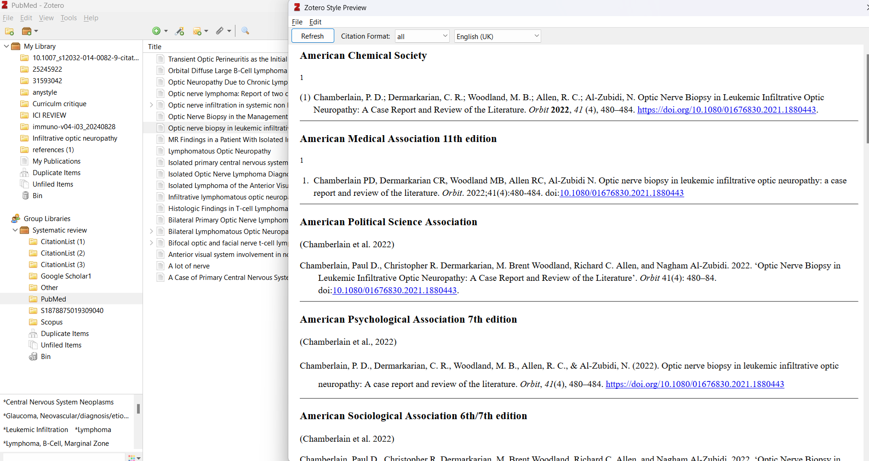Open DOI link in American Political Science citation

(394, 290)
